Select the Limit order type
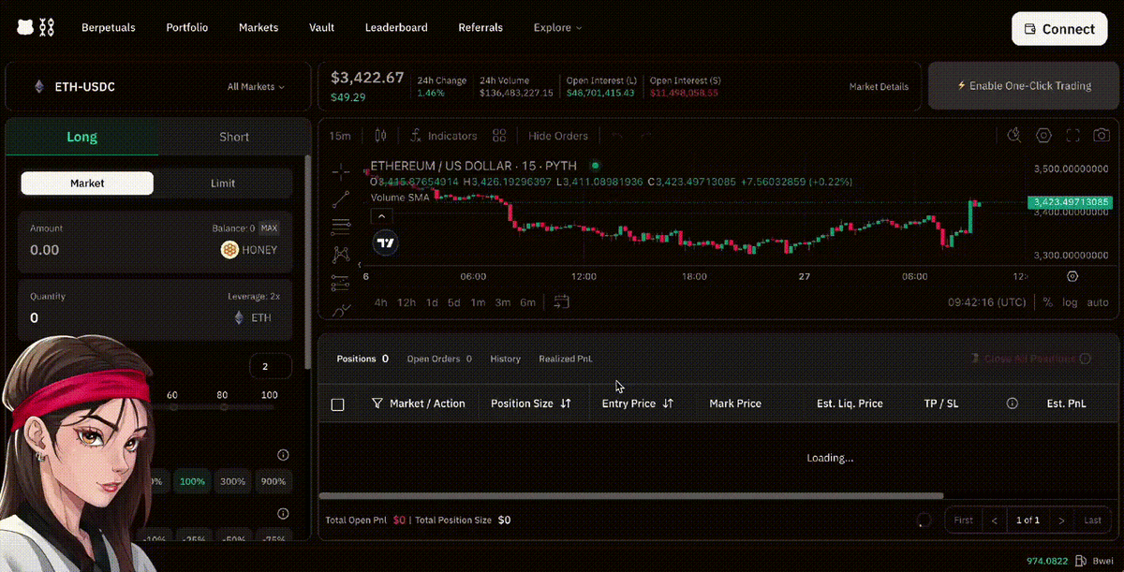Viewport: 1124px width, 572px height. [223, 183]
